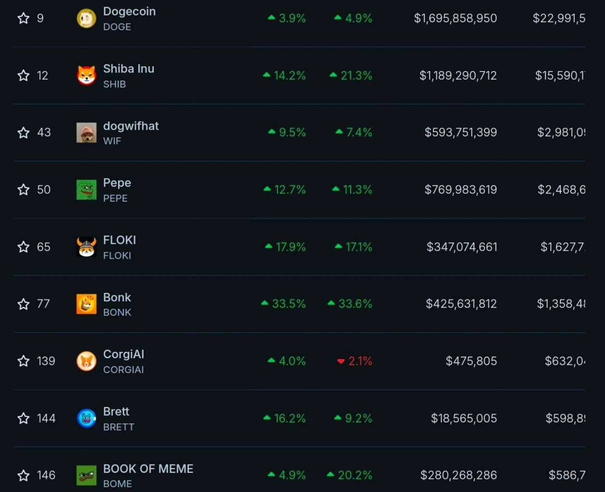The image size is (605, 492).
Task: Click the Shiba Inu logo icon
Action: (x=86, y=75)
